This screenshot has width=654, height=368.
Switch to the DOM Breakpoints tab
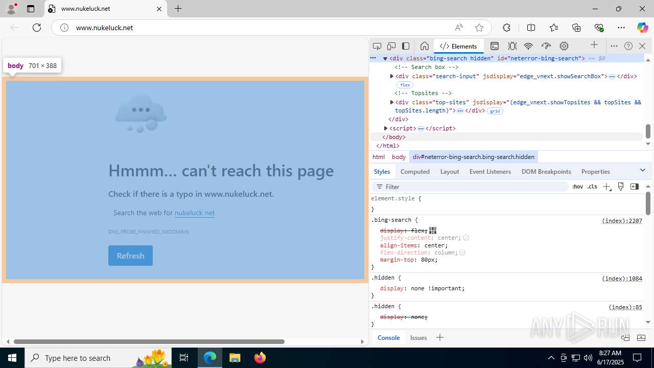546,172
